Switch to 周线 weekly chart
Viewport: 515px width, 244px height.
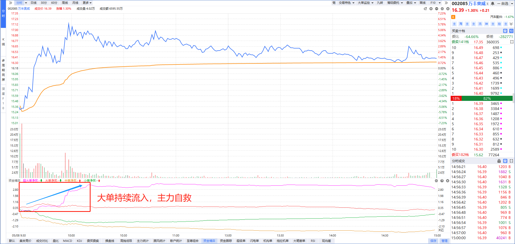[65, 3]
